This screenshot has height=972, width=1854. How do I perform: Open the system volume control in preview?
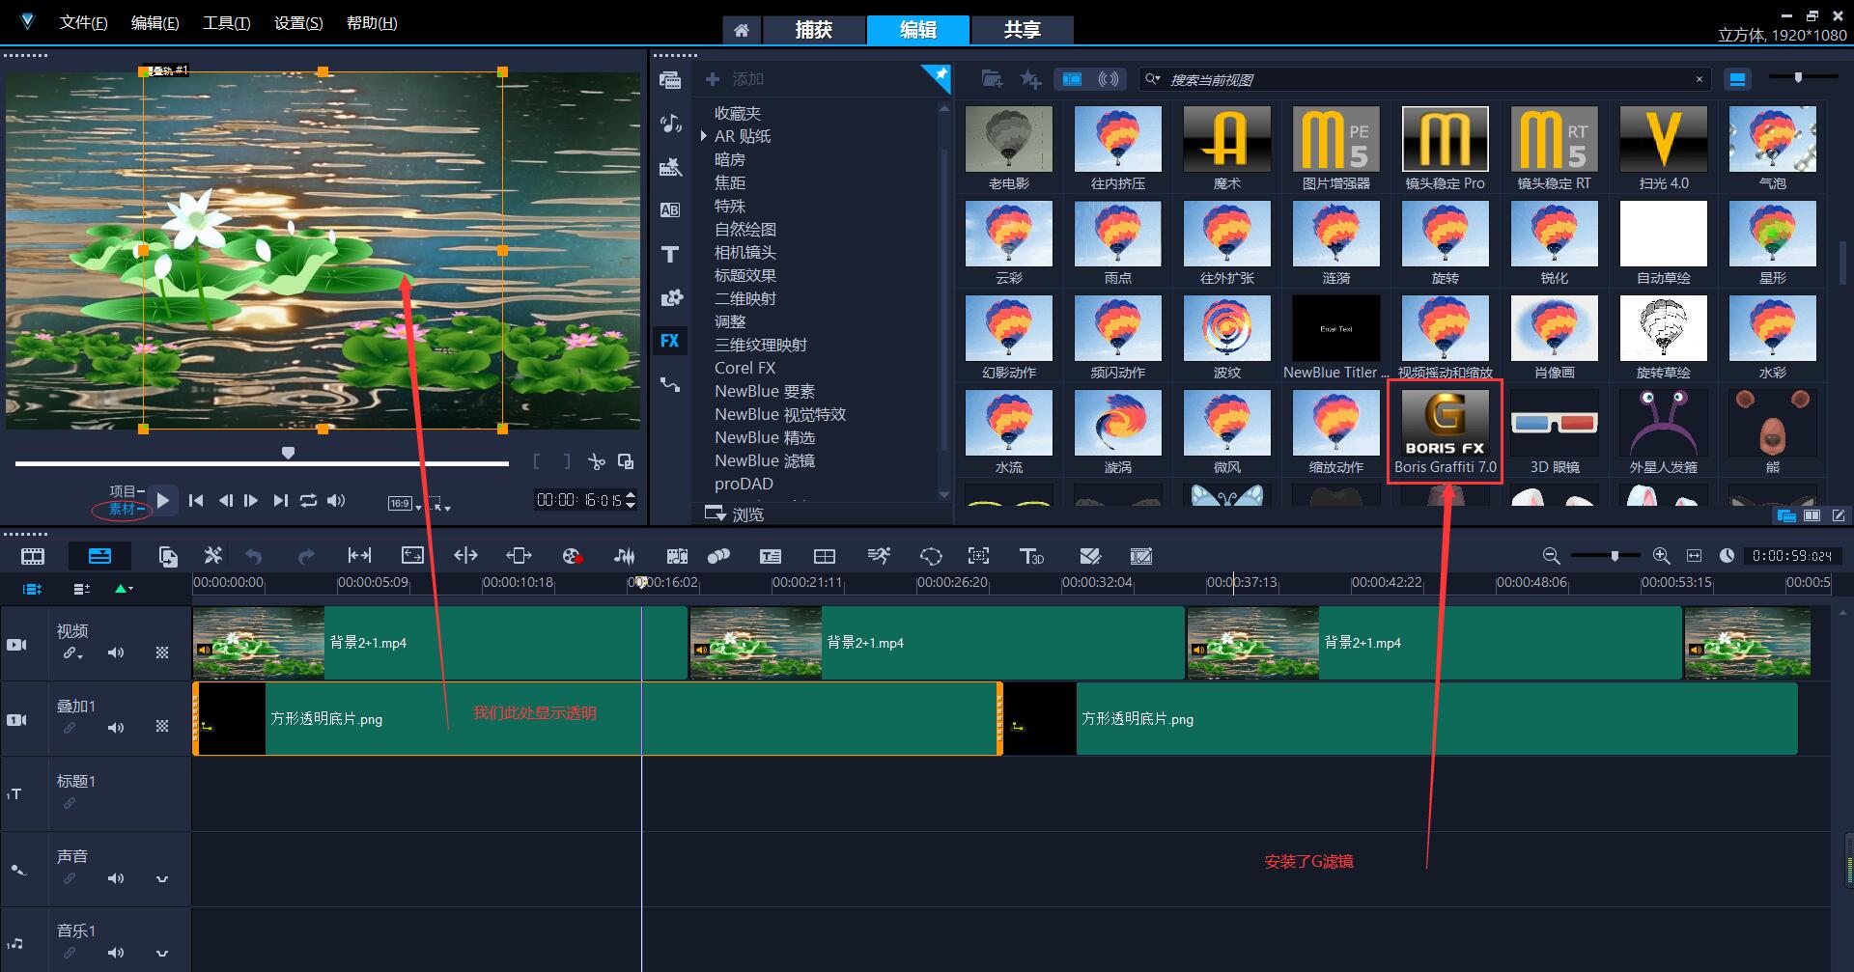click(x=336, y=500)
